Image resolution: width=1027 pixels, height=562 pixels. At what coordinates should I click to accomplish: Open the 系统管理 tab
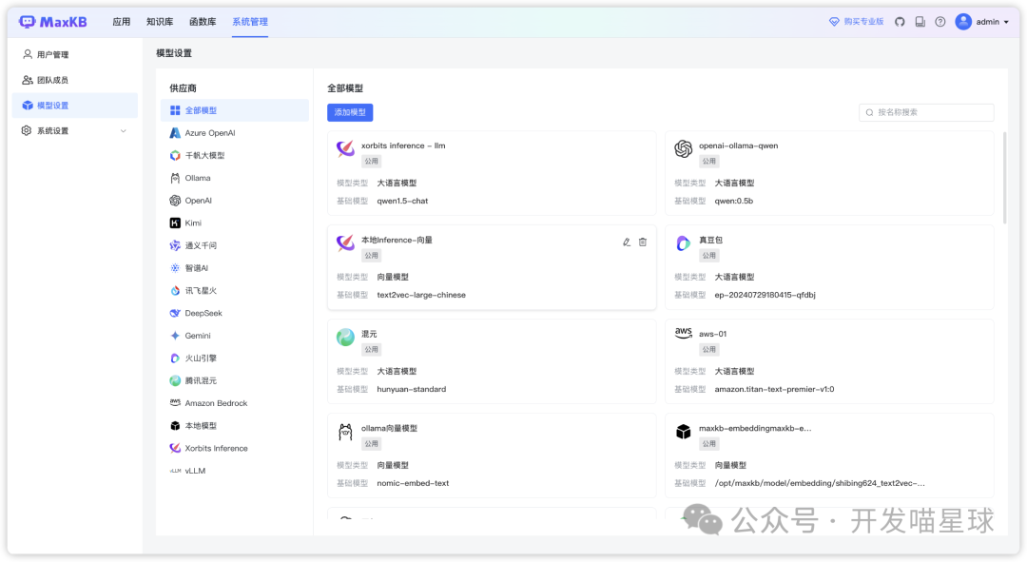249,22
